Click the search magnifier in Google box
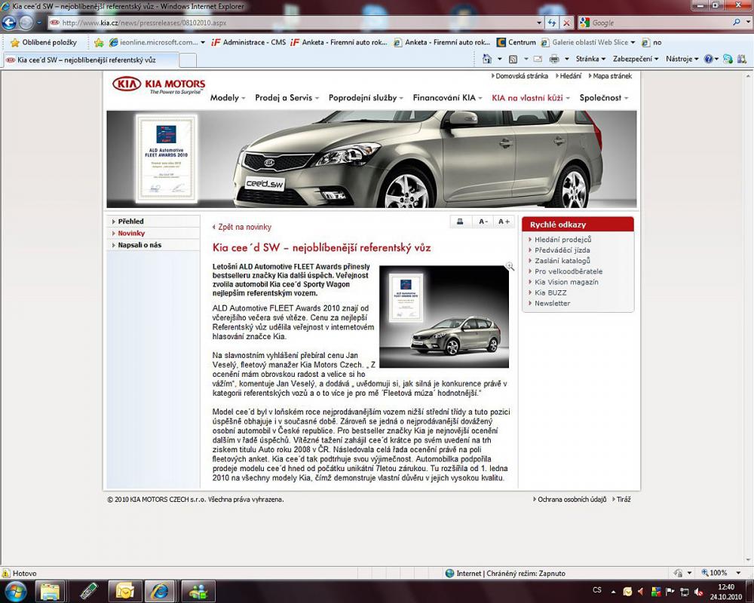Image resolution: width=754 pixels, height=603 pixels. point(736,22)
